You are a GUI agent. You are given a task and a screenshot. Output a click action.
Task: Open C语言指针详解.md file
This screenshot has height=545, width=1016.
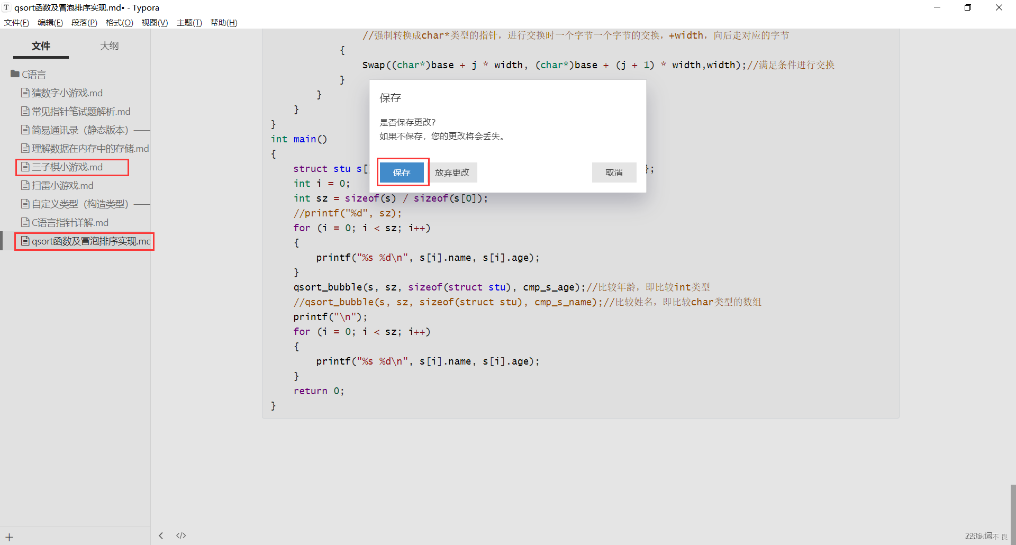click(65, 223)
